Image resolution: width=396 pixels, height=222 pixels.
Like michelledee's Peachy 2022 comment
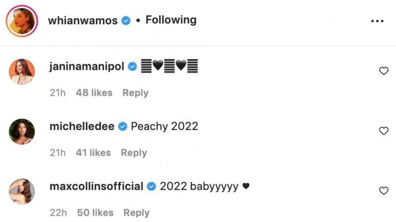pos(384,131)
